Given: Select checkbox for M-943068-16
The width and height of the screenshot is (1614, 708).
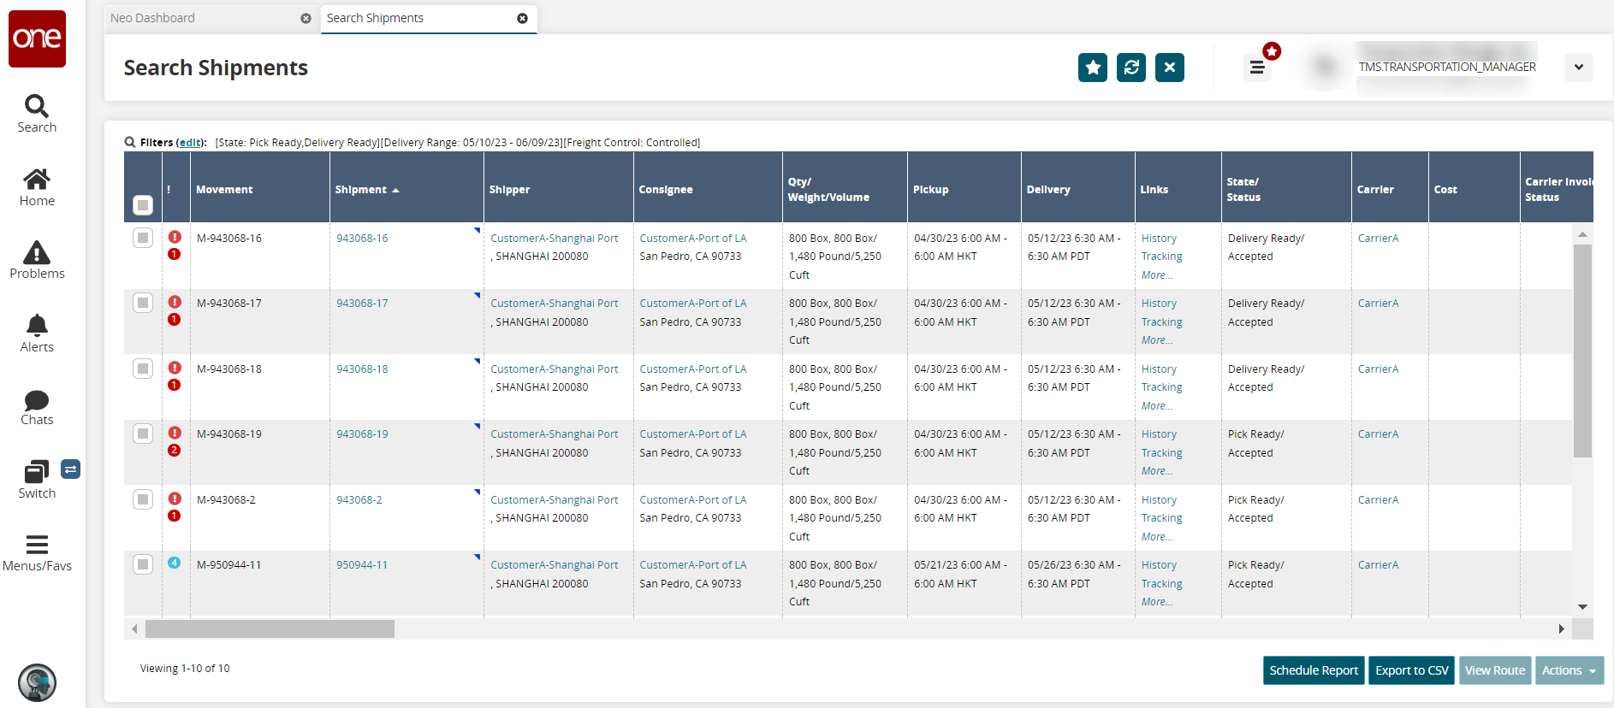Looking at the screenshot, I should [143, 238].
